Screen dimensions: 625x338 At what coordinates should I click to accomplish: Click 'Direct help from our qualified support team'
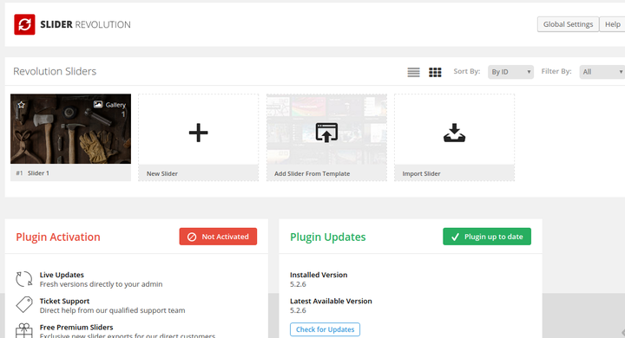click(112, 310)
